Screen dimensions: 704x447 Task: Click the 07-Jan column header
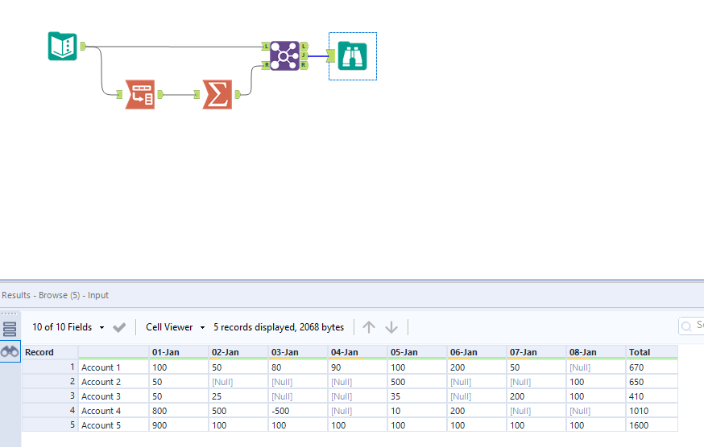tap(536, 352)
